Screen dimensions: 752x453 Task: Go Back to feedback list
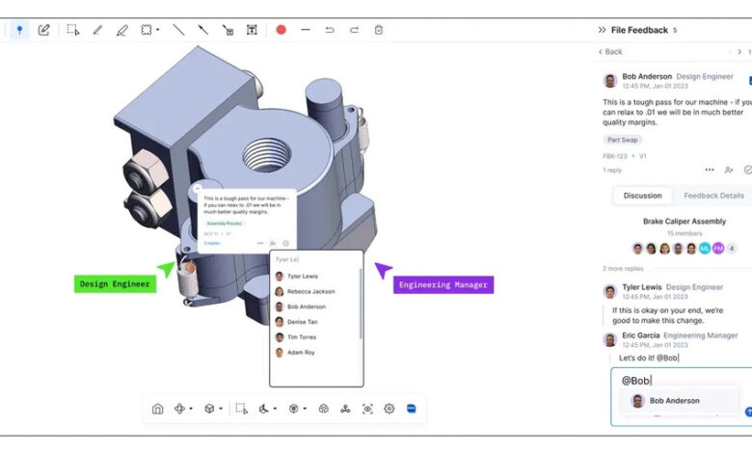[610, 52]
